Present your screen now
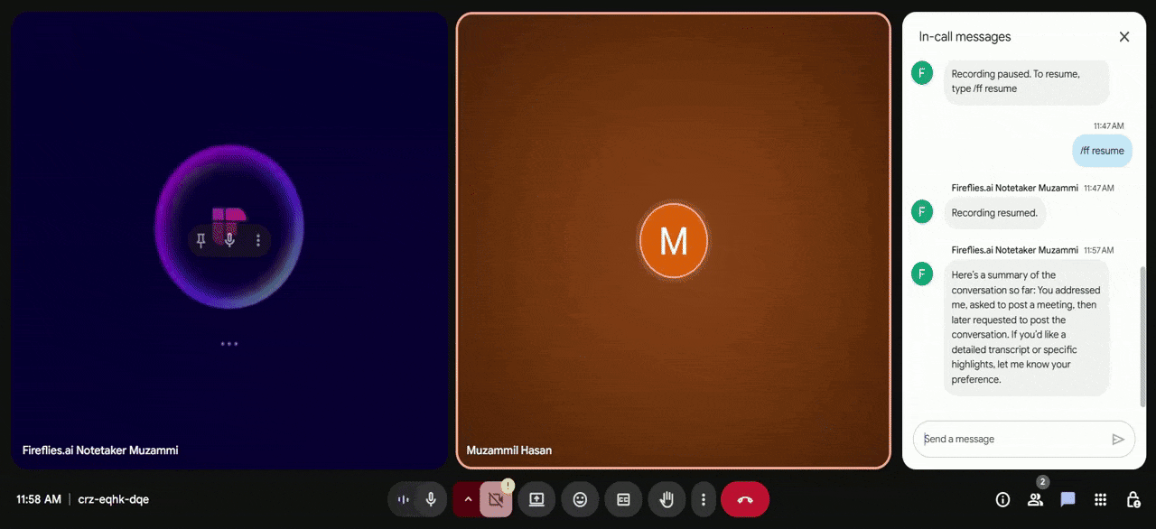This screenshot has width=1156, height=529. [536, 499]
